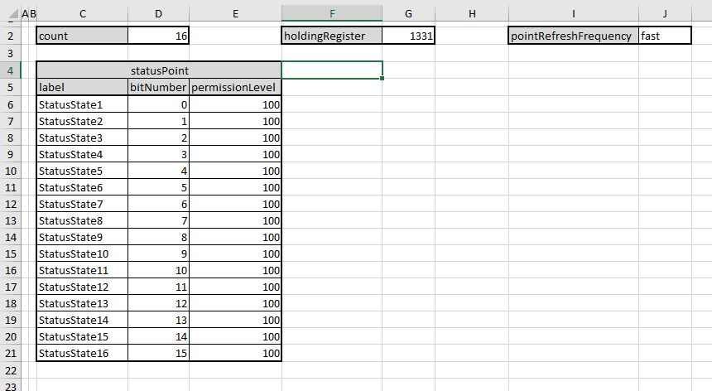The height and width of the screenshot is (391, 712).
Task: Select the column F header
Action: [331, 13]
